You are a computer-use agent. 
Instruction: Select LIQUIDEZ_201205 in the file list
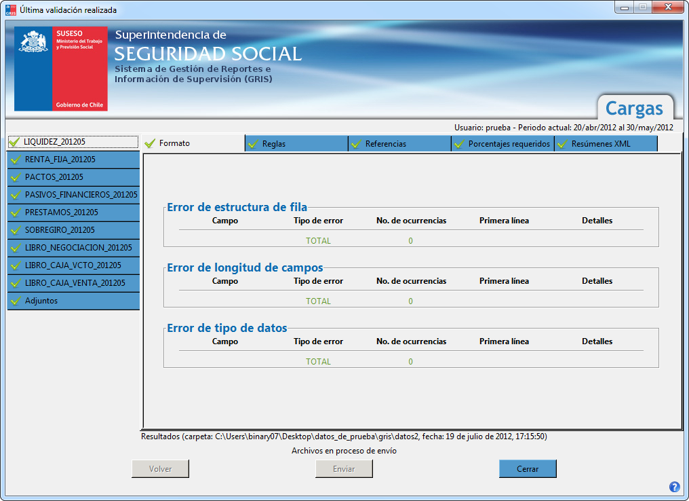pyautogui.click(x=73, y=142)
